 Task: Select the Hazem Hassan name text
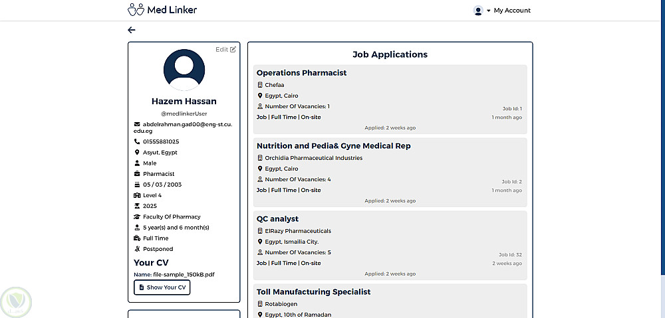(x=184, y=101)
